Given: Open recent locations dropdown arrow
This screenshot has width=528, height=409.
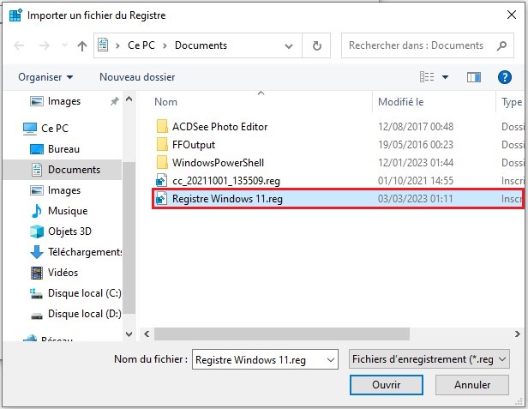Looking at the screenshot, I should click(x=64, y=45).
